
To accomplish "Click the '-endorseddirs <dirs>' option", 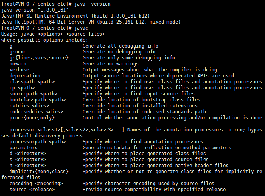I will click(35, 112).
